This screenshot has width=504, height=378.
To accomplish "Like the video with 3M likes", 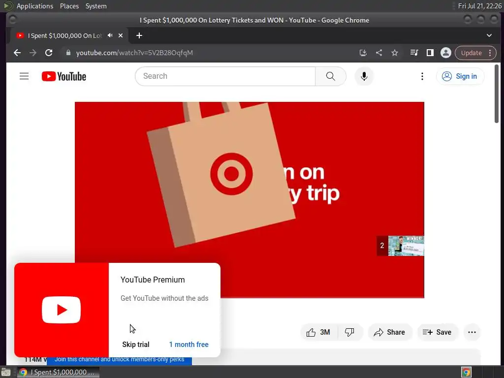I will point(318,332).
